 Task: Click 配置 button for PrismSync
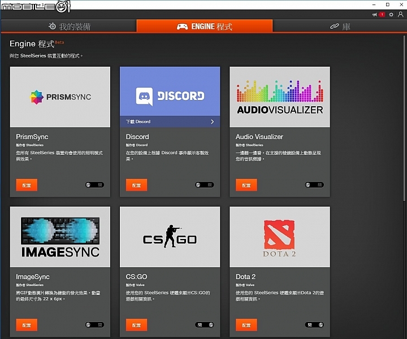27,185
